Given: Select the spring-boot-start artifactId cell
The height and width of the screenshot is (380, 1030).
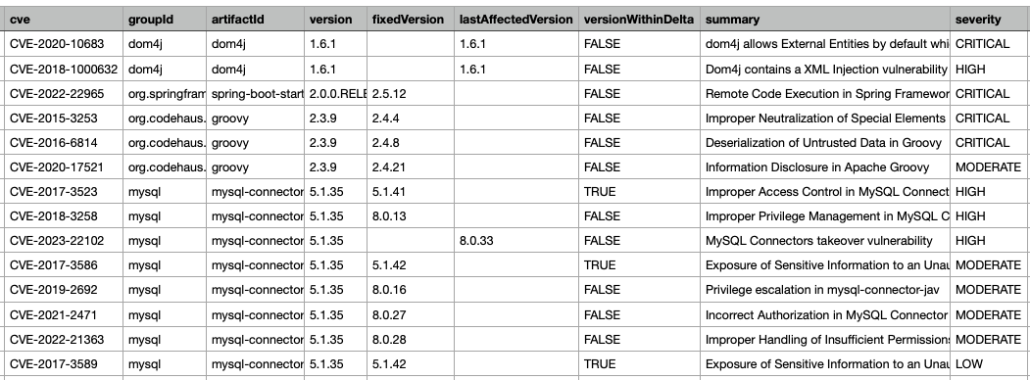Looking at the screenshot, I should (x=255, y=94).
